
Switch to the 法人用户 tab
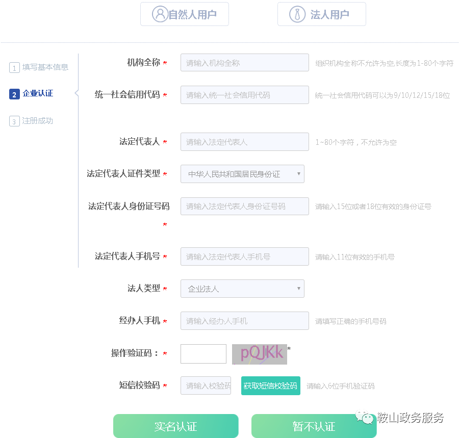click(321, 14)
